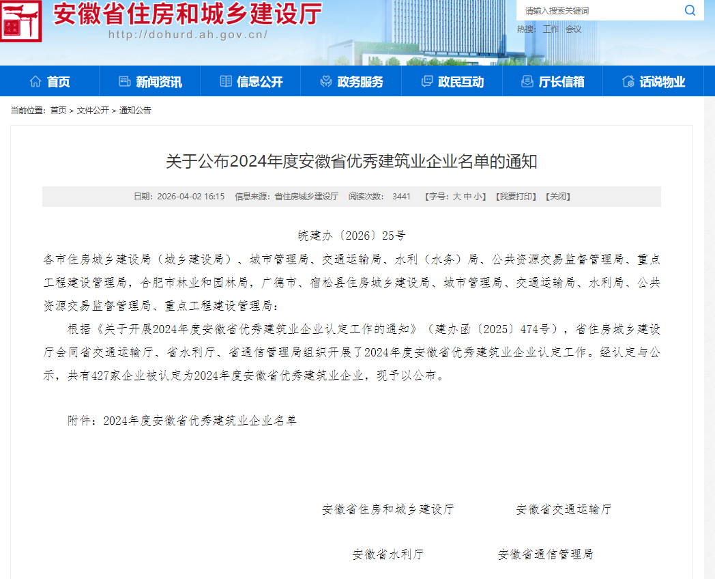715x579 pixels.
Task: Open the 信息公开 navigation menu
Action: pos(259,82)
